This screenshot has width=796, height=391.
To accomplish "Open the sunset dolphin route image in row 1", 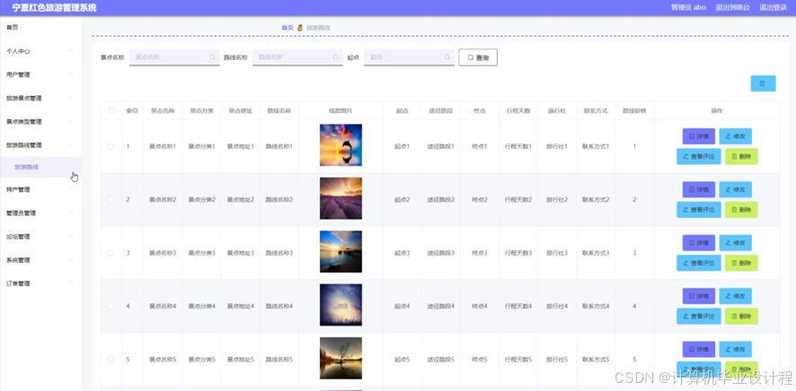I will pos(341,145).
